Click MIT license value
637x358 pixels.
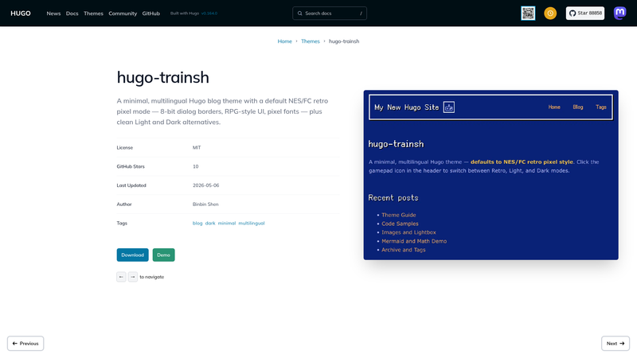click(197, 148)
